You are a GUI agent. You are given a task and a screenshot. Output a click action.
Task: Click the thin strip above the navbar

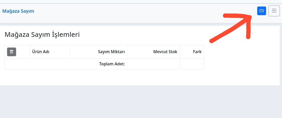click(141, 2)
